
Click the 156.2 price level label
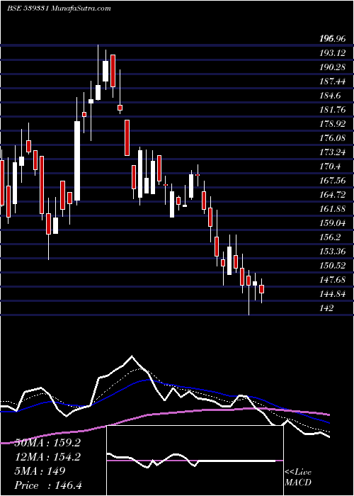click(330, 237)
